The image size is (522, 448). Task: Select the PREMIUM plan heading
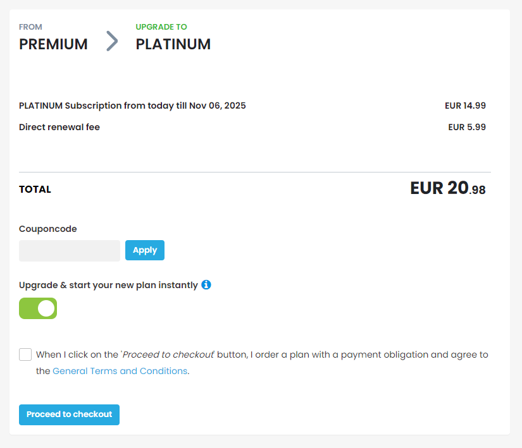coord(53,44)
